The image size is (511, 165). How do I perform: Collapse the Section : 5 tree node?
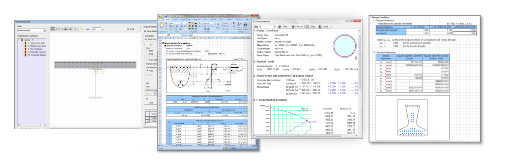[x=19, y=40]
